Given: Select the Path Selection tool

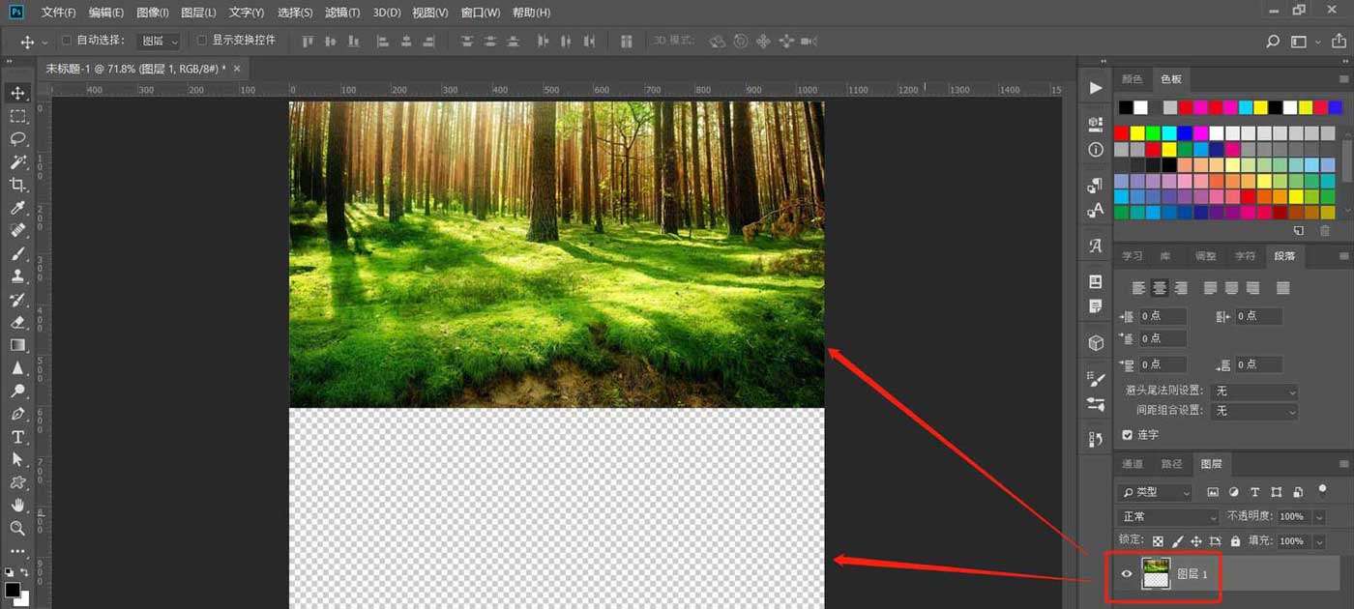Looking at the screenshot, I should (x=17, y=459).
